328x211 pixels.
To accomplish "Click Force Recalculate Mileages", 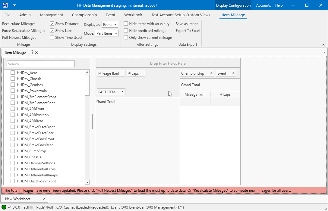I will pyautogui.click(x=24, y=30).
